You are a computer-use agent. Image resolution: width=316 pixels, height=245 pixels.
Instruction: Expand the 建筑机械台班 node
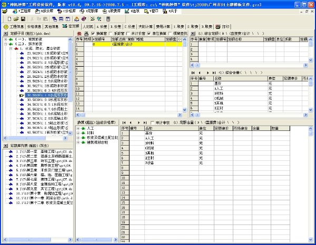click(78, 142)
